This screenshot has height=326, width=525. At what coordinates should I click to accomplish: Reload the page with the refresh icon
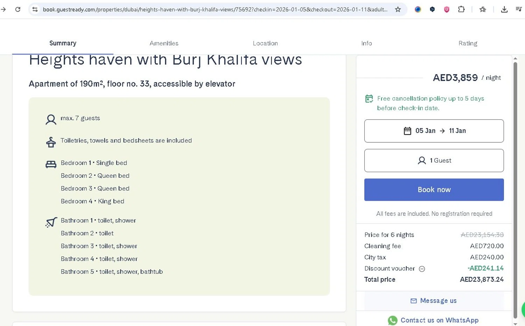(x=18, y=9)
